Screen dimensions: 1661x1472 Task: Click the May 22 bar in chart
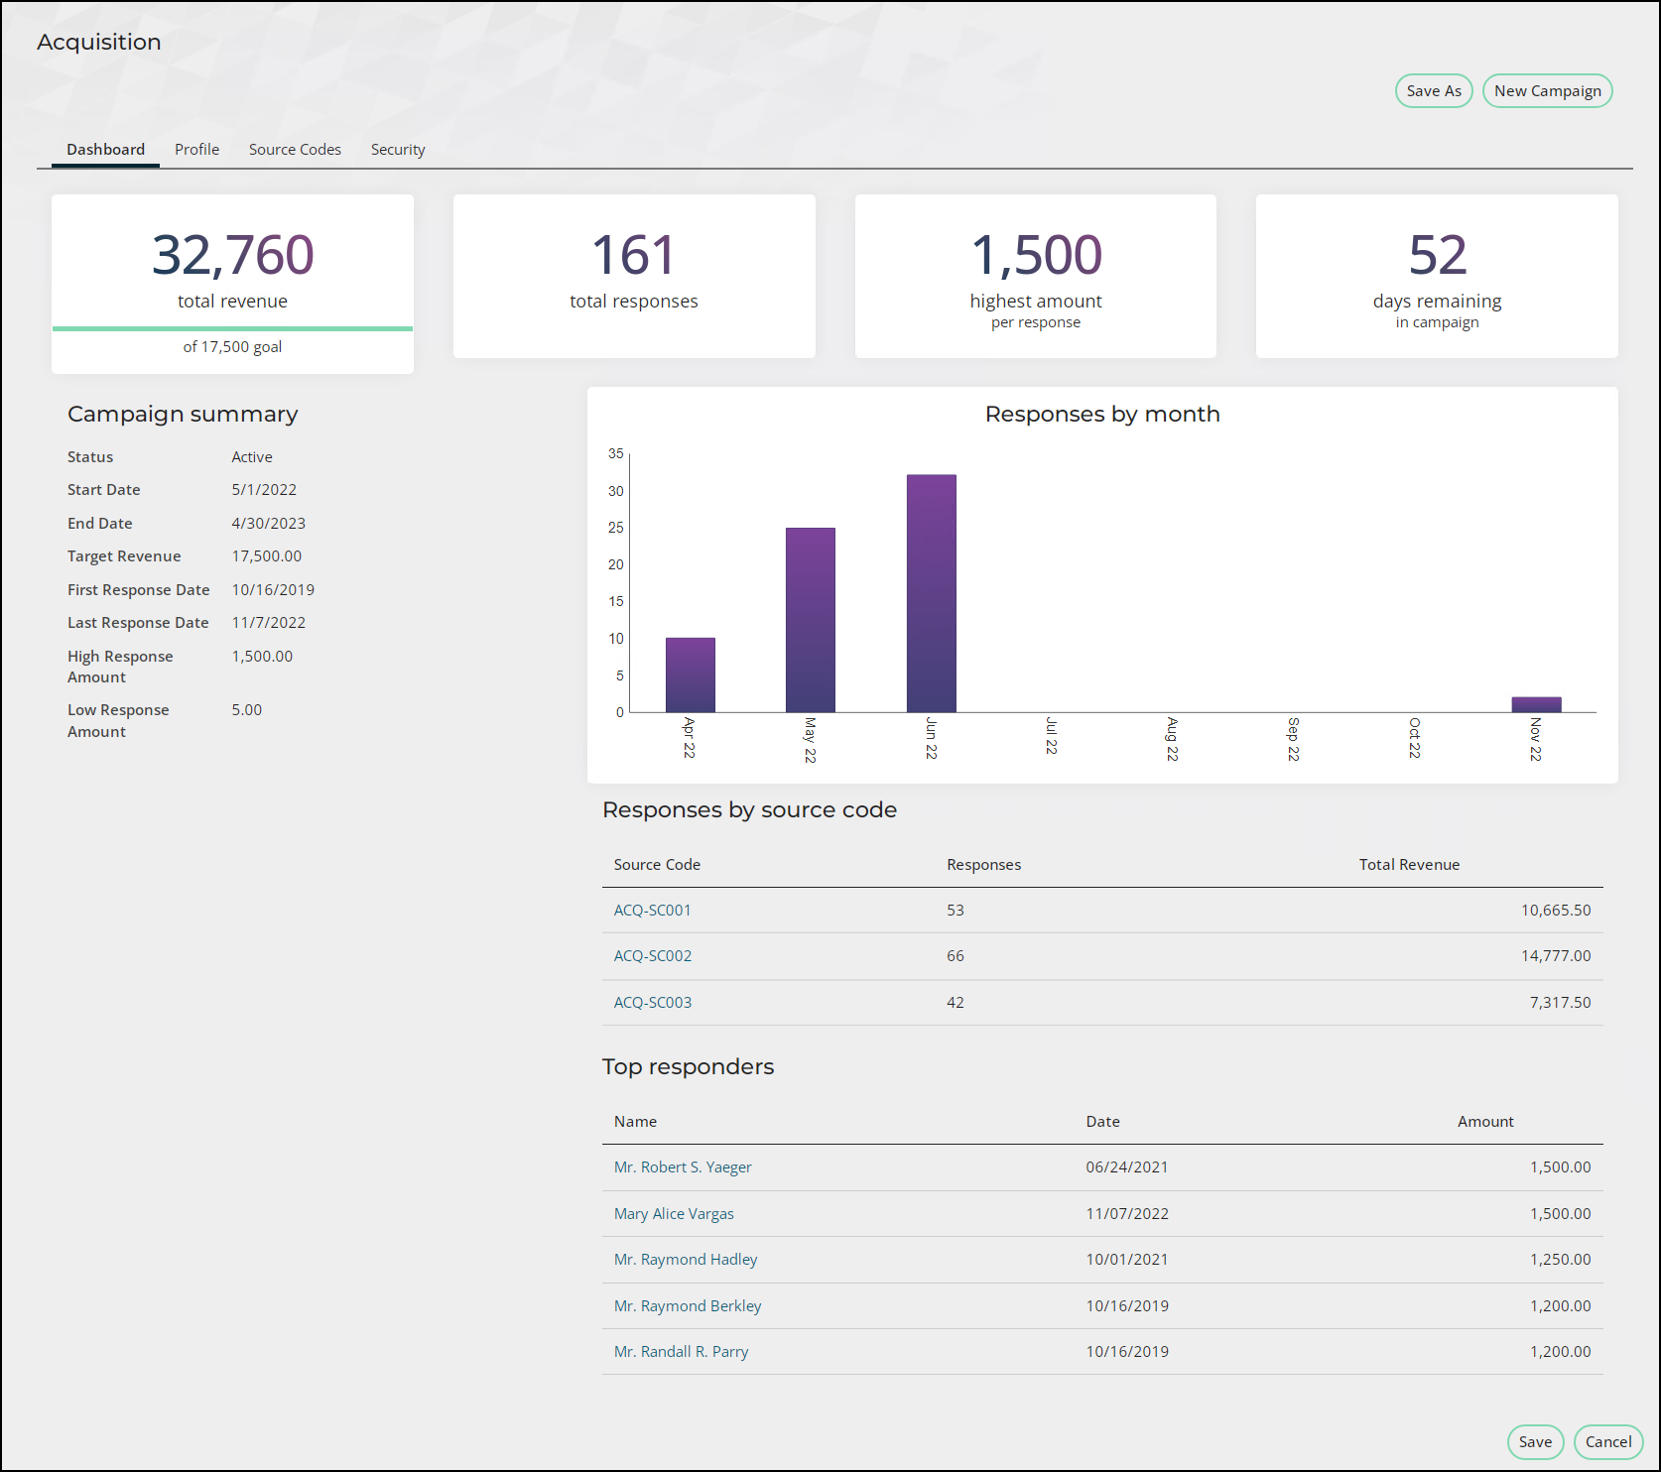(810, 620)
